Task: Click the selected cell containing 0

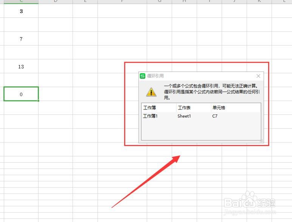Action: click(21, 94)
